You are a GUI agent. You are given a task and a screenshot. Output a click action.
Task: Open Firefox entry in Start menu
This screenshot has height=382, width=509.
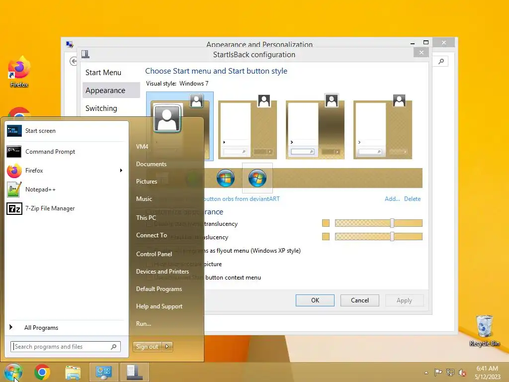(62, 171)
